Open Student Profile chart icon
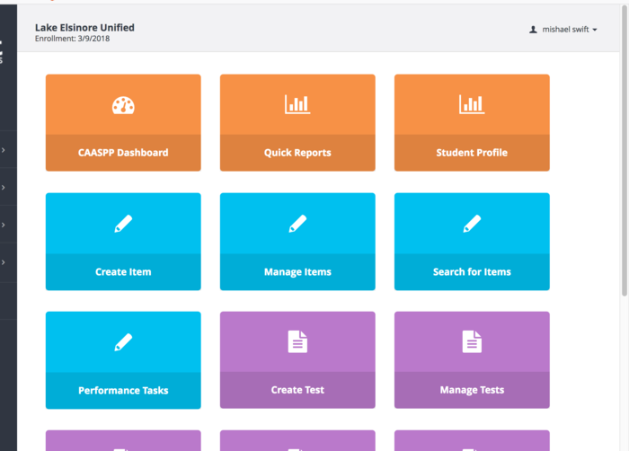 point(472,105)
